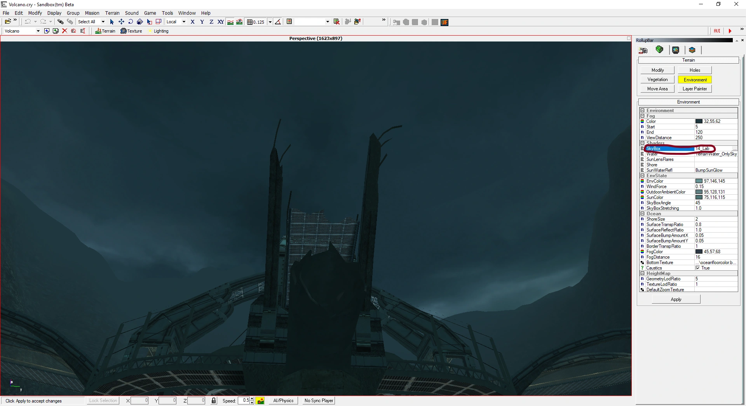Viewport: 746px width, 406px height.
Task: Open the Terrain menu in menu bar
Action: tap(112, 13)
